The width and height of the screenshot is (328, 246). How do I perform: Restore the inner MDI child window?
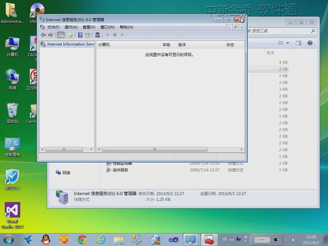click(x=235, y=28)
